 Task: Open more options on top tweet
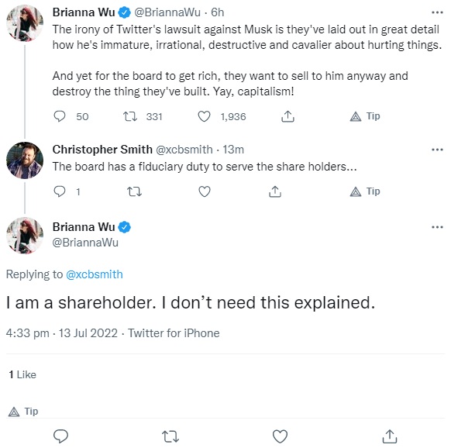[437, 12]
